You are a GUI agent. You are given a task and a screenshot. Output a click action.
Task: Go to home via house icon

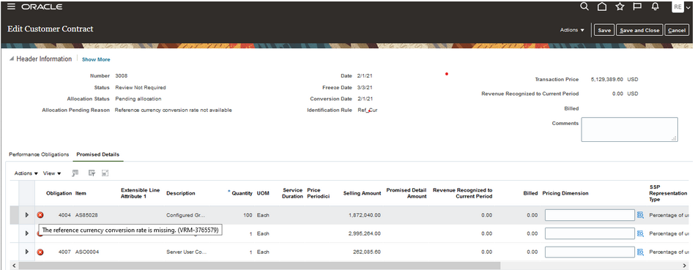pos(602,6)
